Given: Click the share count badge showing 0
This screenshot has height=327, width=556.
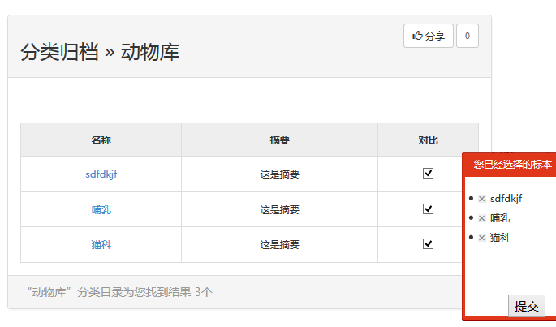Looking at the screenshot, I should (x=468, y=36).
